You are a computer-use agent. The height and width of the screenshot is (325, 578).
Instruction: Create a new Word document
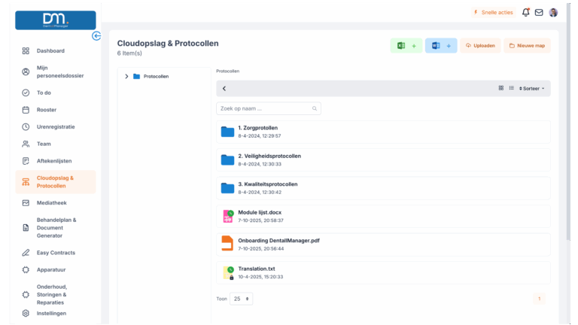coord(441,46)
